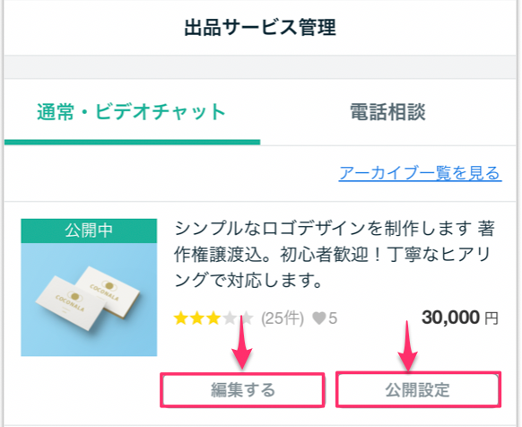
Task: Switch to 通常・ビデオチャット tab
Action: click(x=132, y=112)
